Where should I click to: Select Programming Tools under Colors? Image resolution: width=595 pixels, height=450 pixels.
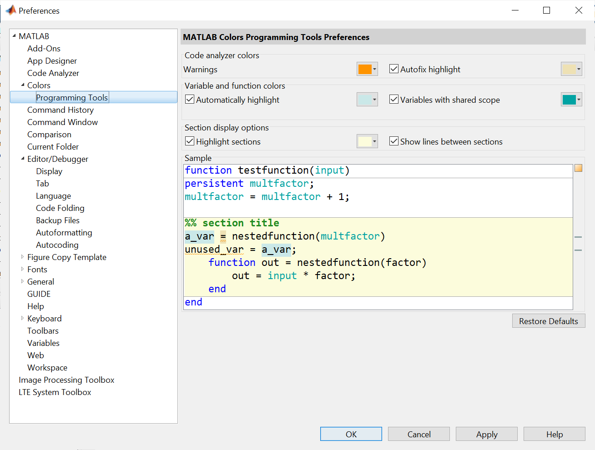click(72, 97)
